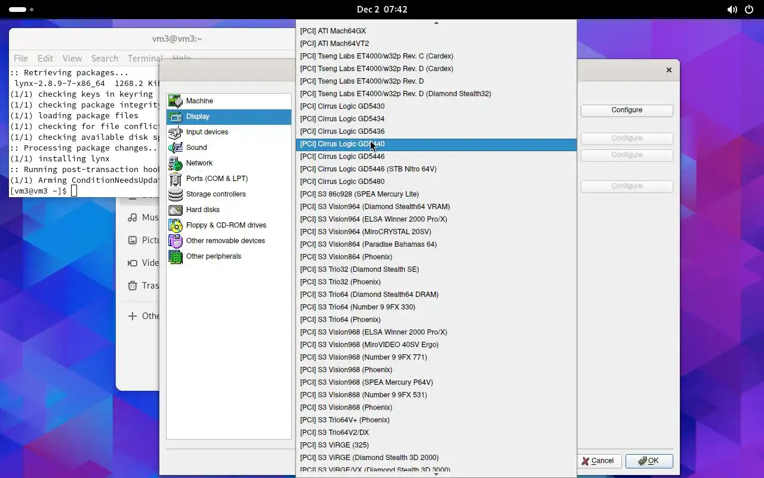
Task: Click the Cancel button
Action: pos(598,461)
